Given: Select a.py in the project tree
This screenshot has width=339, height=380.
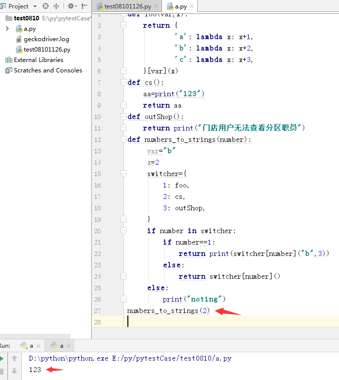Looking at the screenshot, I should pyautogui.click(x=30, y=29).
